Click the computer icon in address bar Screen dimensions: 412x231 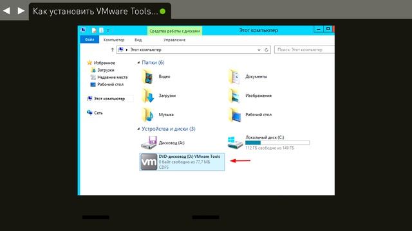[x=120, y=49]
